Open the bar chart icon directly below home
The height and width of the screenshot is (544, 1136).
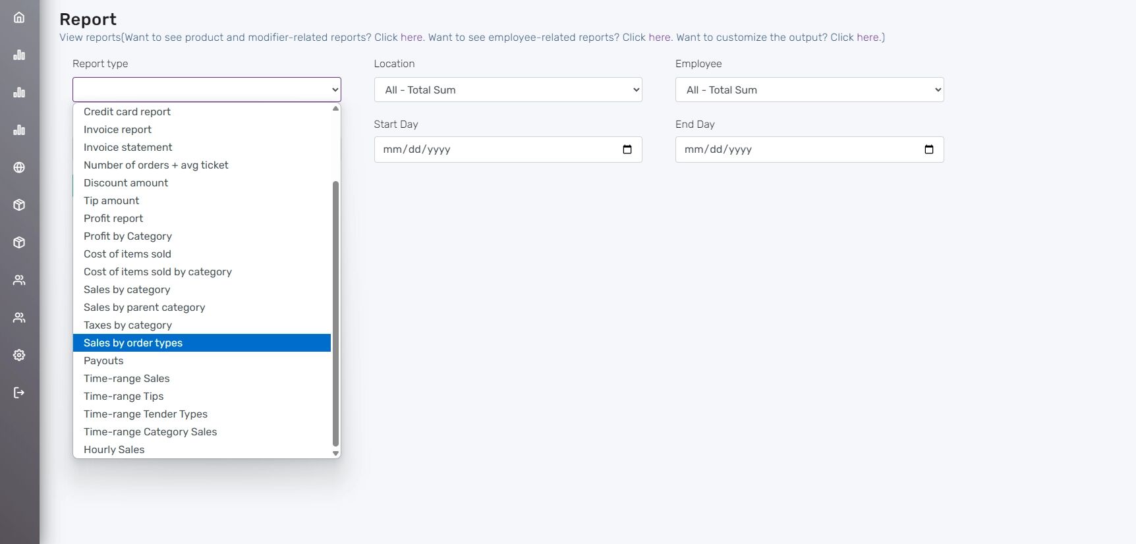pyautogui.click(x=19, y=55)
